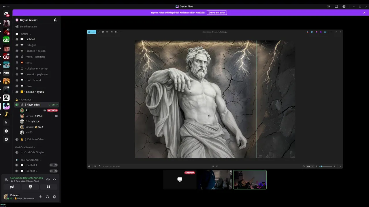Open Discord direct messages home icon
This screenshot has height=207, width=369.
click(x=6, y=14)
